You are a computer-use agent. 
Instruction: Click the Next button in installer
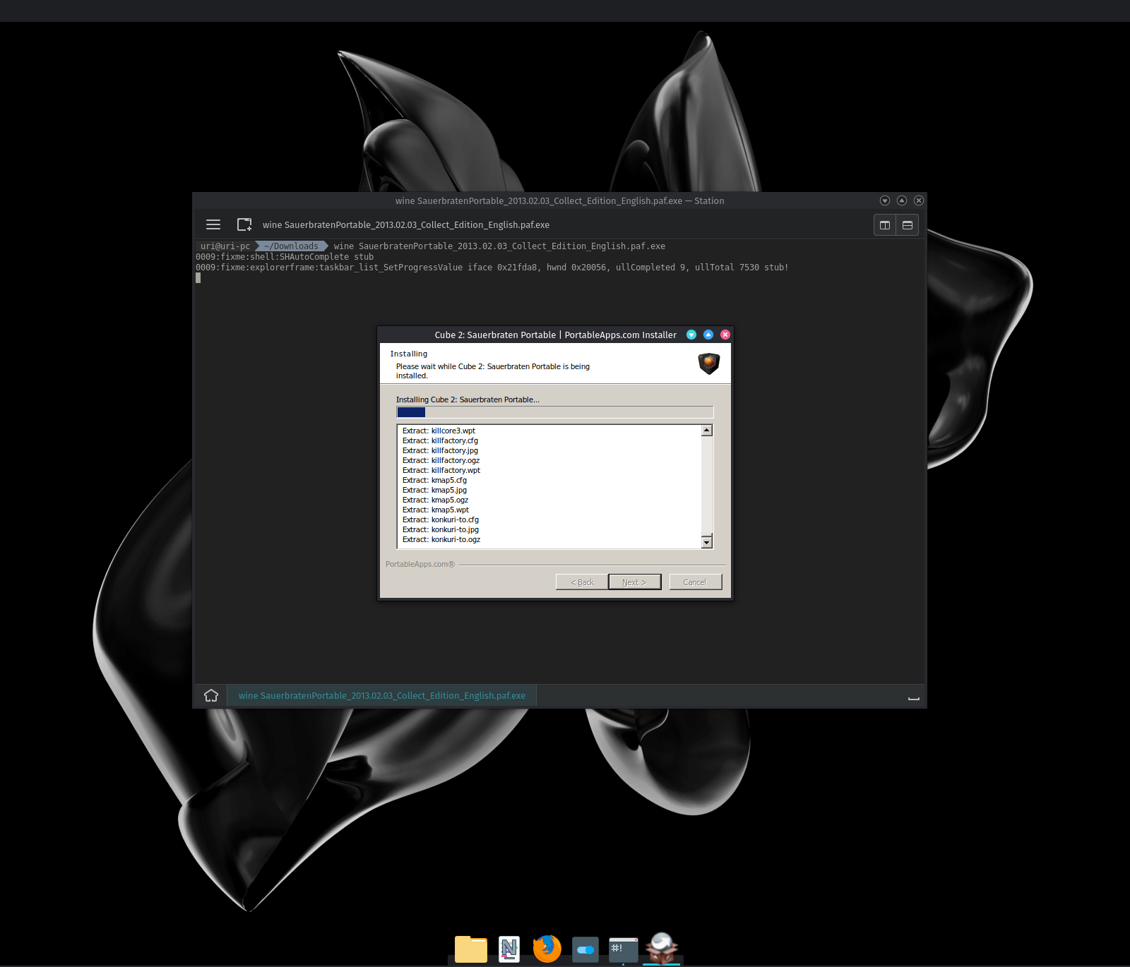point(635,582)
